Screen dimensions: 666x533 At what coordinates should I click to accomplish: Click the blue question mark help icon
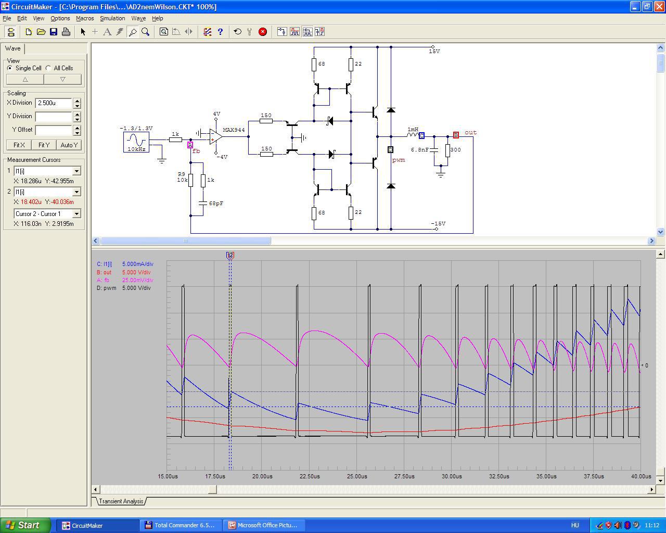click(x=220, y=32)
